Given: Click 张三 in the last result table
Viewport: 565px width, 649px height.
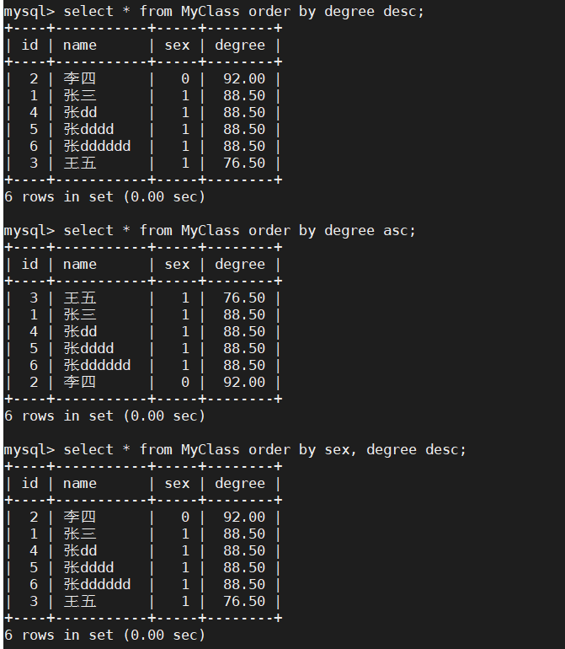Looking at the screenshot, I should coord(80,534).
